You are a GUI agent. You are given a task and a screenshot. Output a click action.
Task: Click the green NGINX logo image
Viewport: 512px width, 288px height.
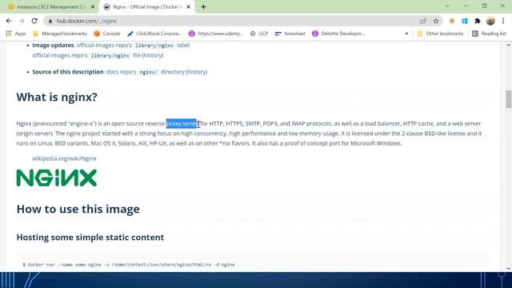tap(57, 178)
